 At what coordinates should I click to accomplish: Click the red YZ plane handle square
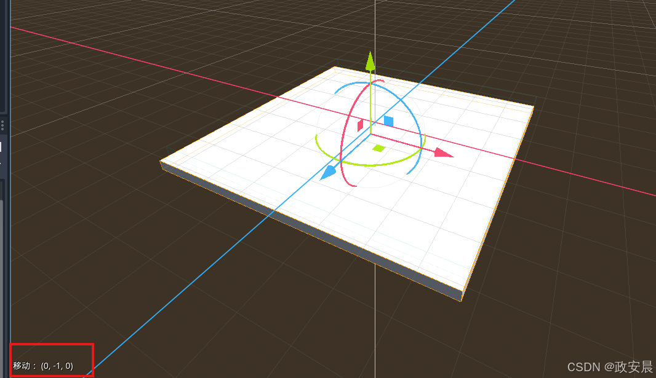(x=360, y=125)
